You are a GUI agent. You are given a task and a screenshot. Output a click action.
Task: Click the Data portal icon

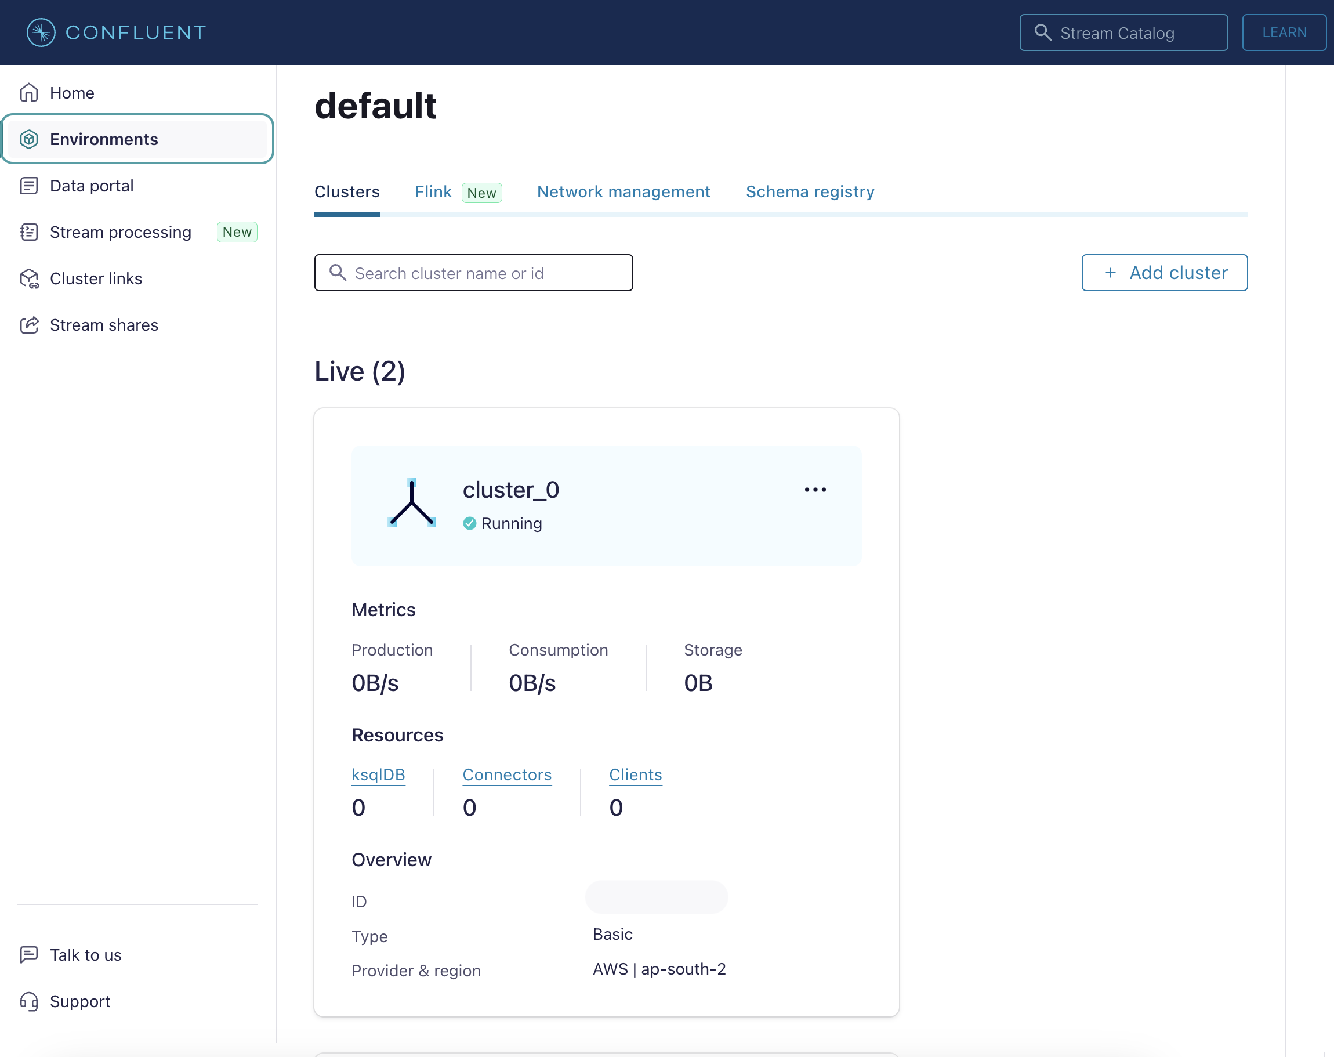[29, 186]
